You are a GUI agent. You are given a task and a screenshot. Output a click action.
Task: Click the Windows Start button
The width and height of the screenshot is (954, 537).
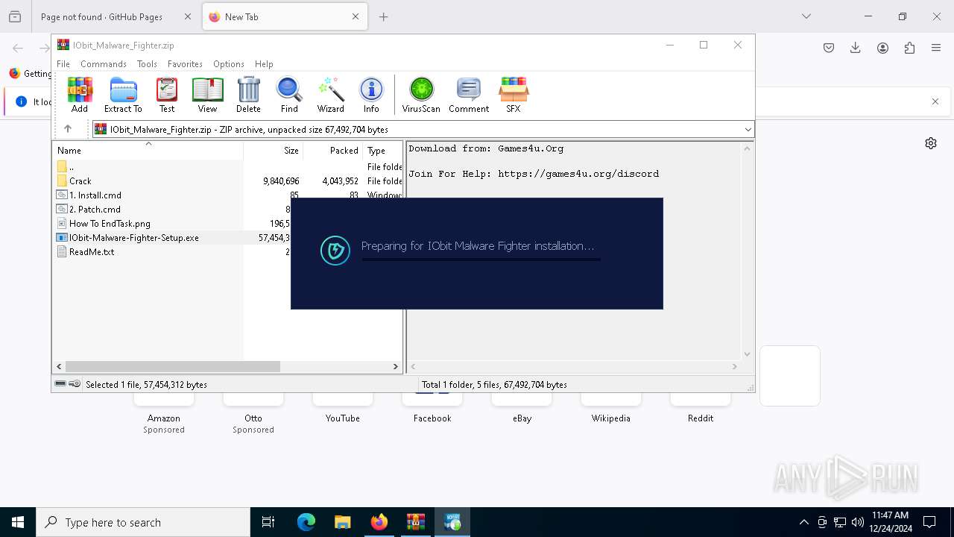pyautogui.click(x=18, y=522)
